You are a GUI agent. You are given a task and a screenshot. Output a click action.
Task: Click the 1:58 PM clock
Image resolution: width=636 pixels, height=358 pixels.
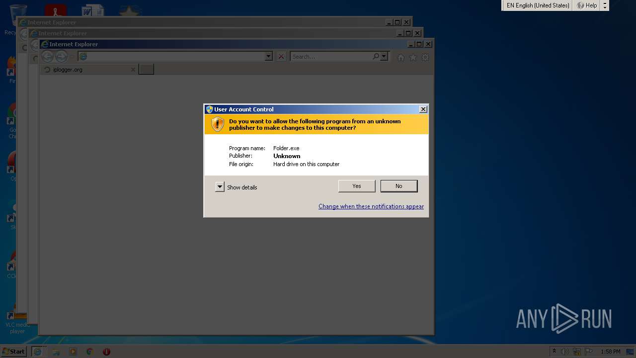coord(610,352)
